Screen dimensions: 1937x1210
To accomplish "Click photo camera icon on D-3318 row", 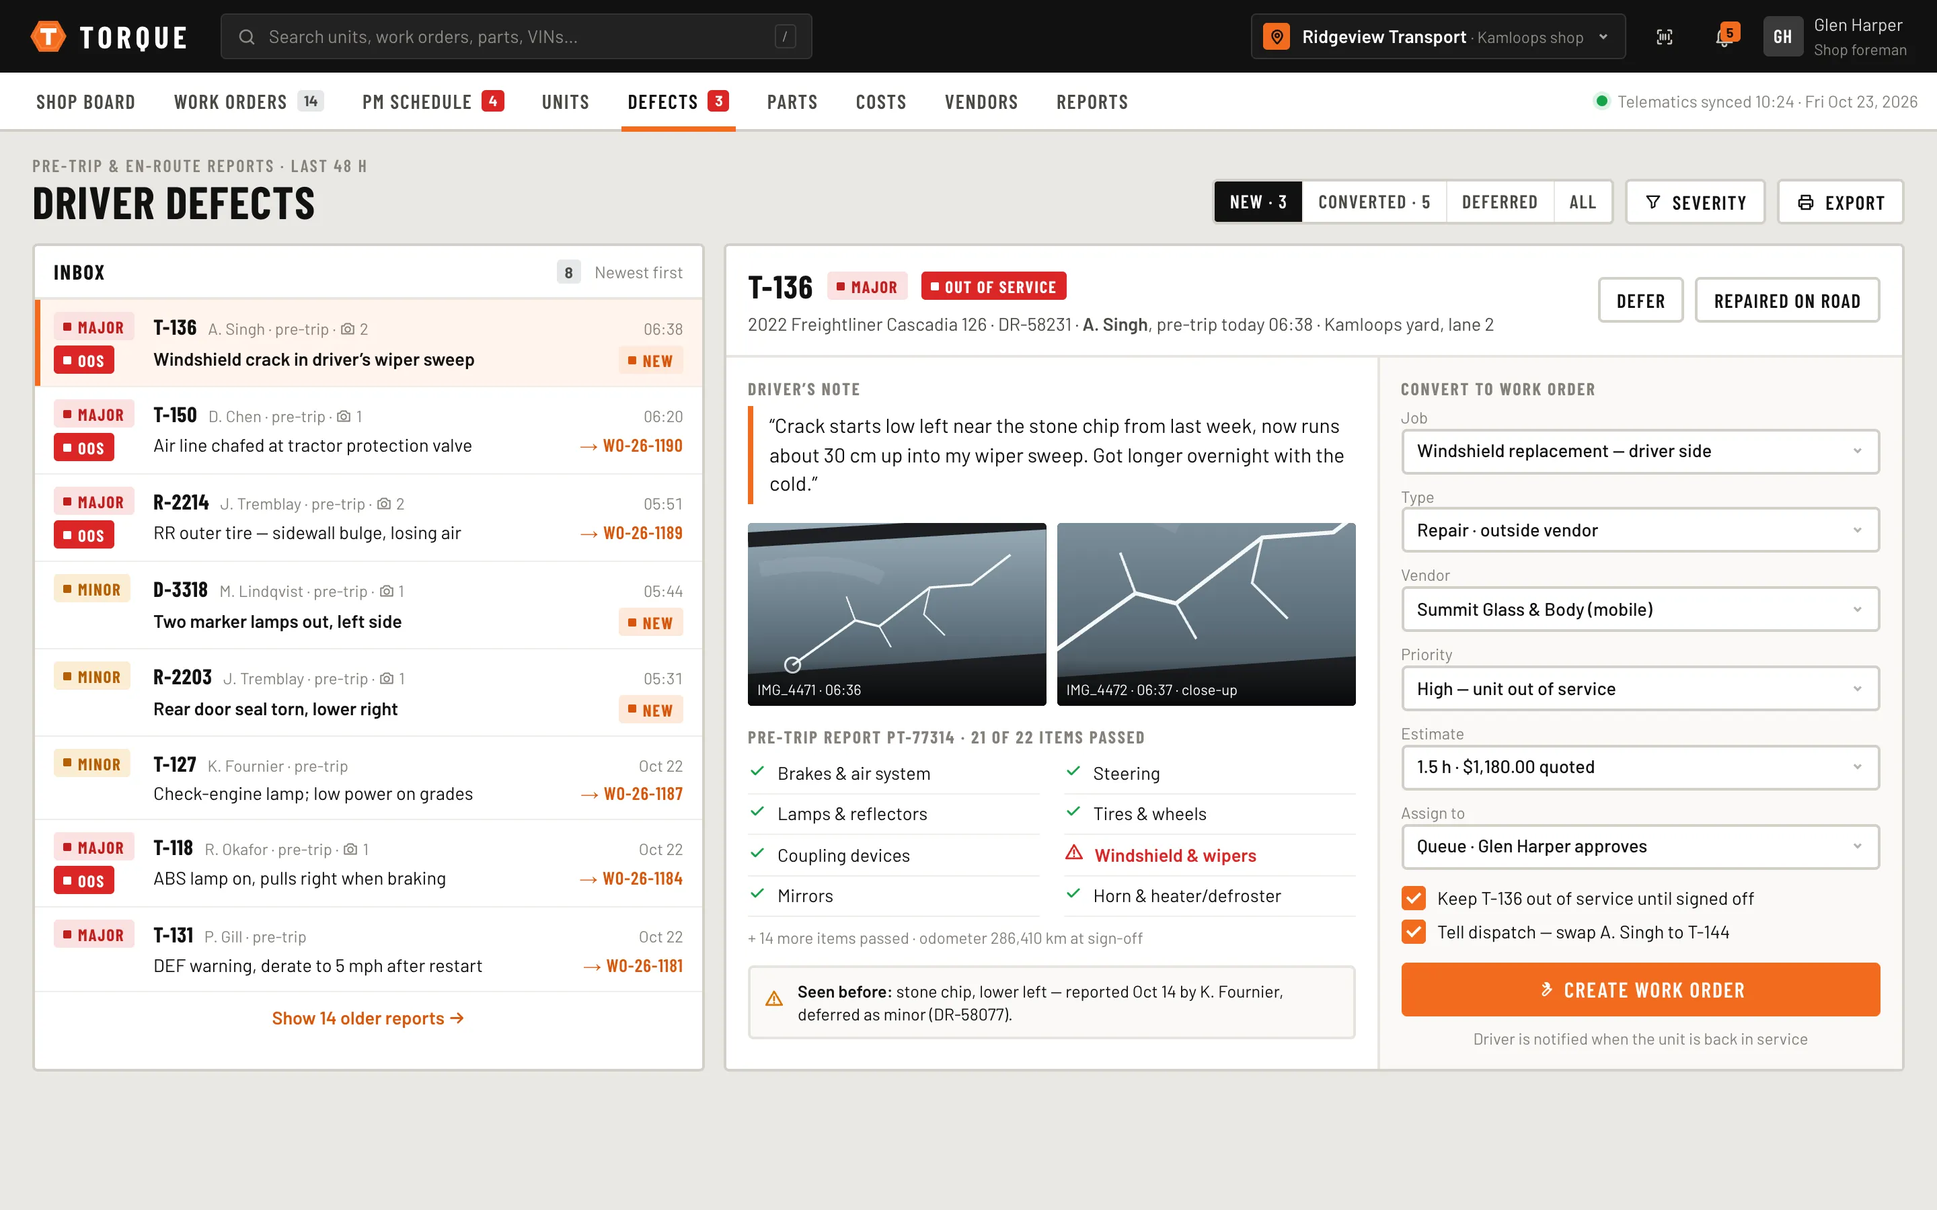I will 386,592.
